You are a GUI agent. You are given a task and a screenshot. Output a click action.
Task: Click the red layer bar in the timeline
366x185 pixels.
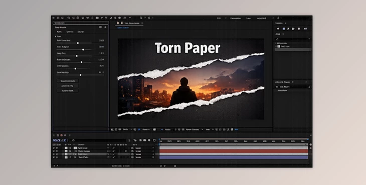click(234, 151)
